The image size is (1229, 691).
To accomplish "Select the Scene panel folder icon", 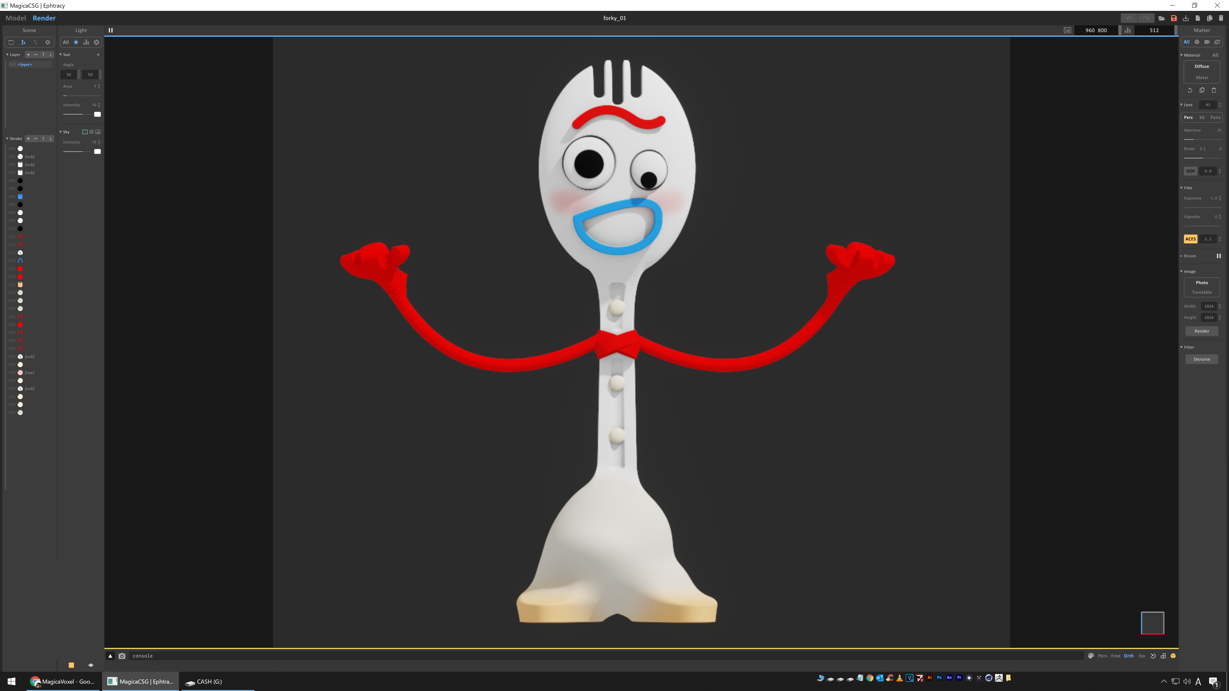I will click(x=11, y=43).
